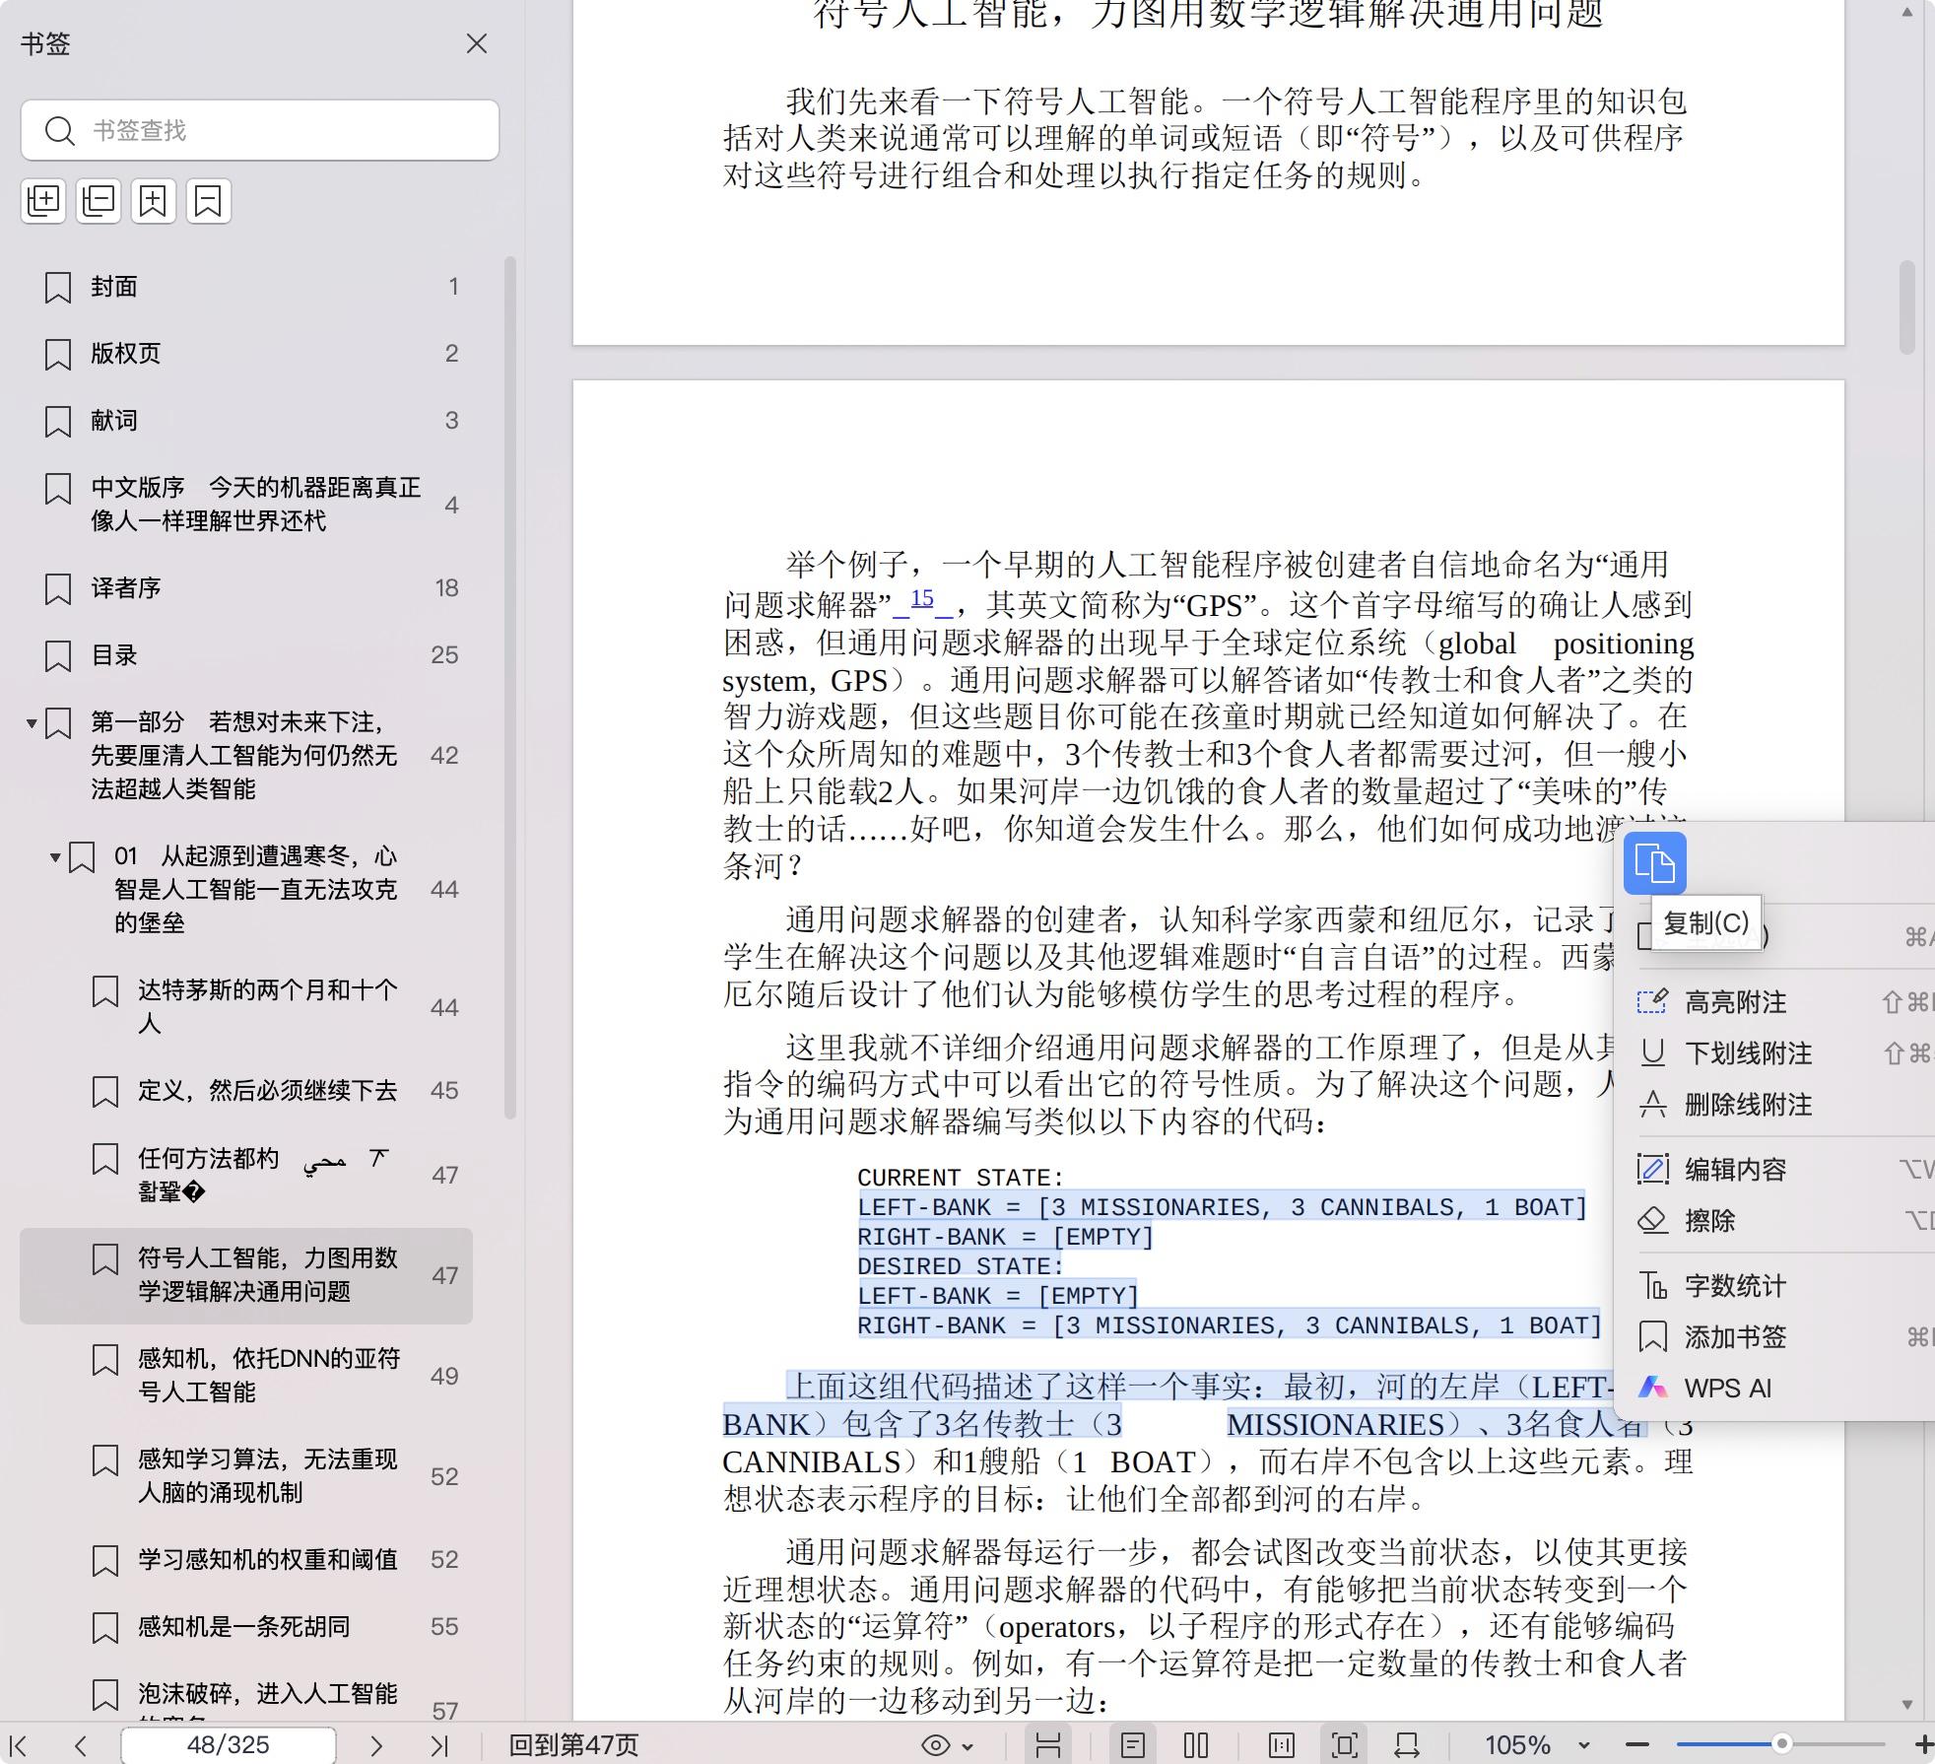The image size is (1935, 1764).
Task: Open the 目录 bookmark
Action: 246,655
